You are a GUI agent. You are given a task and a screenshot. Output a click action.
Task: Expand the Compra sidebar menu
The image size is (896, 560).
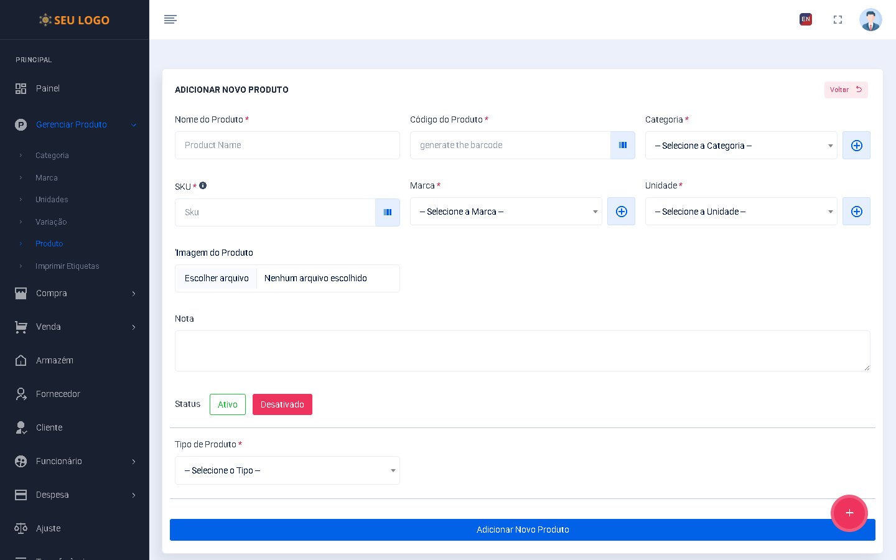pyautogui.click(x=75, y=293)
